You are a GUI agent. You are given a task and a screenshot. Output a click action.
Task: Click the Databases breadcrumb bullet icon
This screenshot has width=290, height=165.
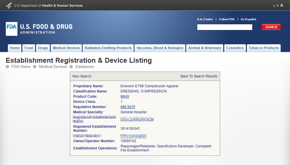71,67
